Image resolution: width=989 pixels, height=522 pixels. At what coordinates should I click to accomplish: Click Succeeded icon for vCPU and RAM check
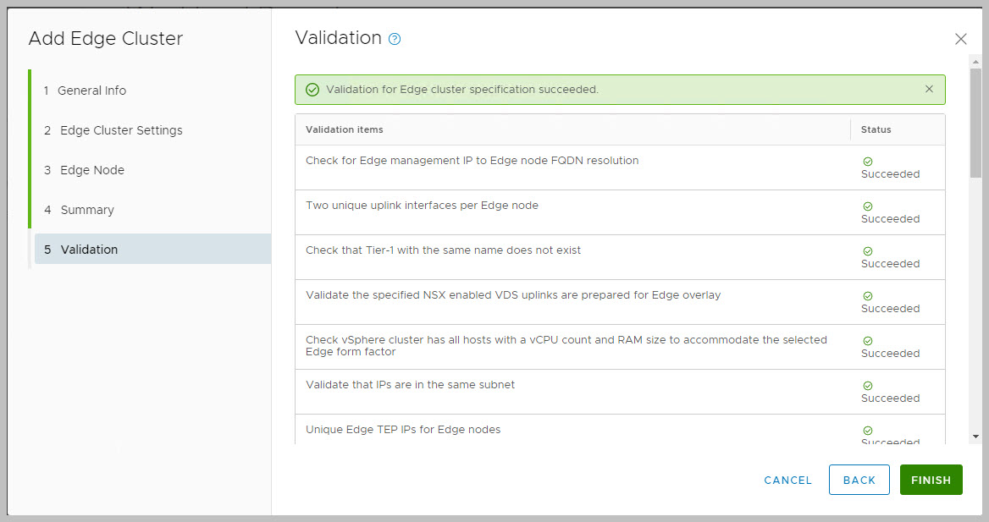coord(868,341)
